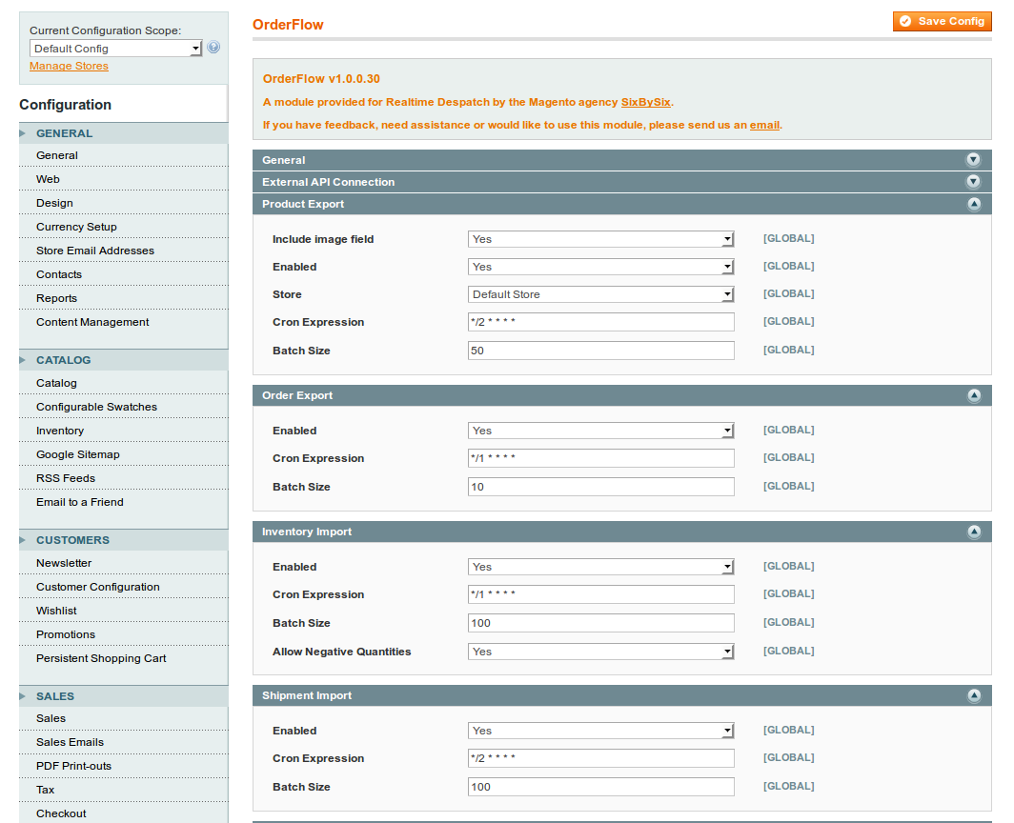Open the Store dropdown showing Default Store
This screenshot has width=1014, height=823.
600,294
